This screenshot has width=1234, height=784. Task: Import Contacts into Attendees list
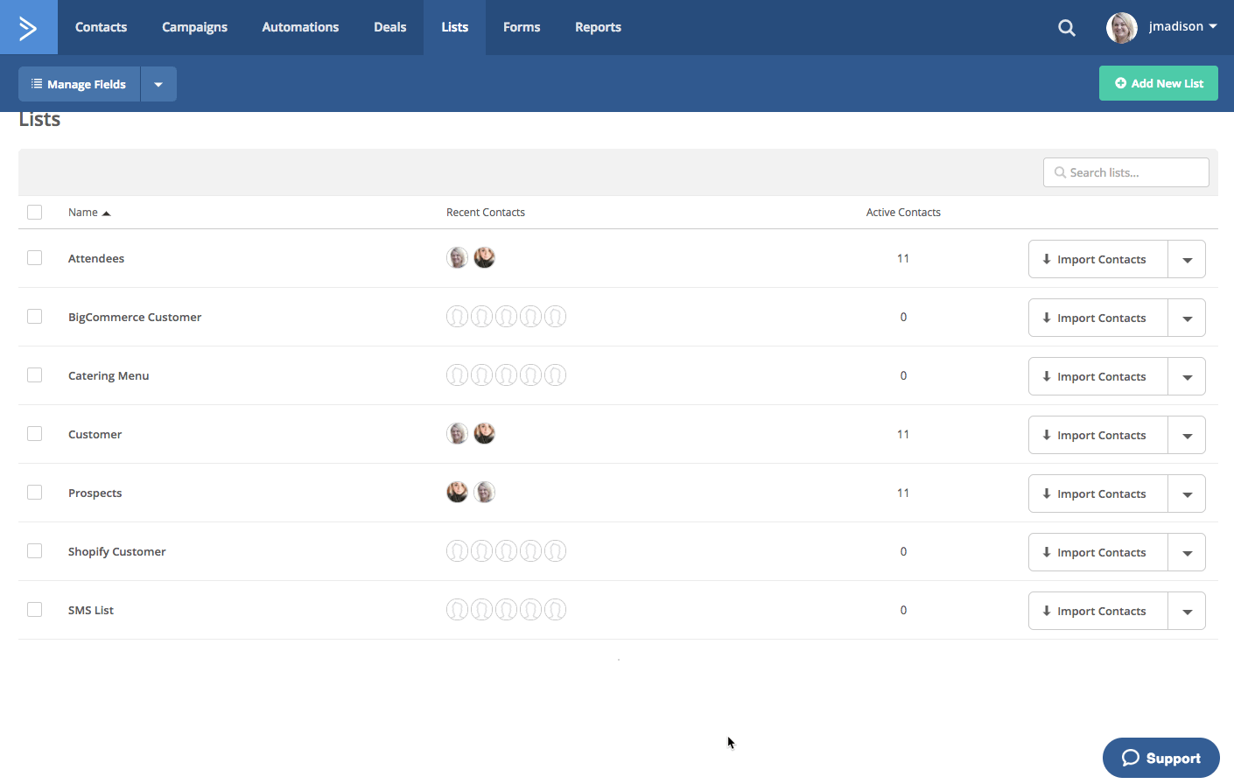coord(1097,260)
